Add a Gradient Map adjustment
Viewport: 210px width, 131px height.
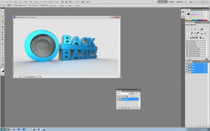[200, 38]
